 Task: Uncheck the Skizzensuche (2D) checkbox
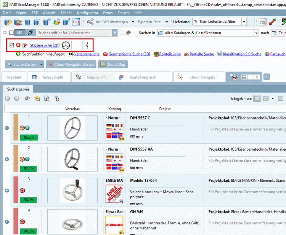pyautogui.click(x=12, y=45)
